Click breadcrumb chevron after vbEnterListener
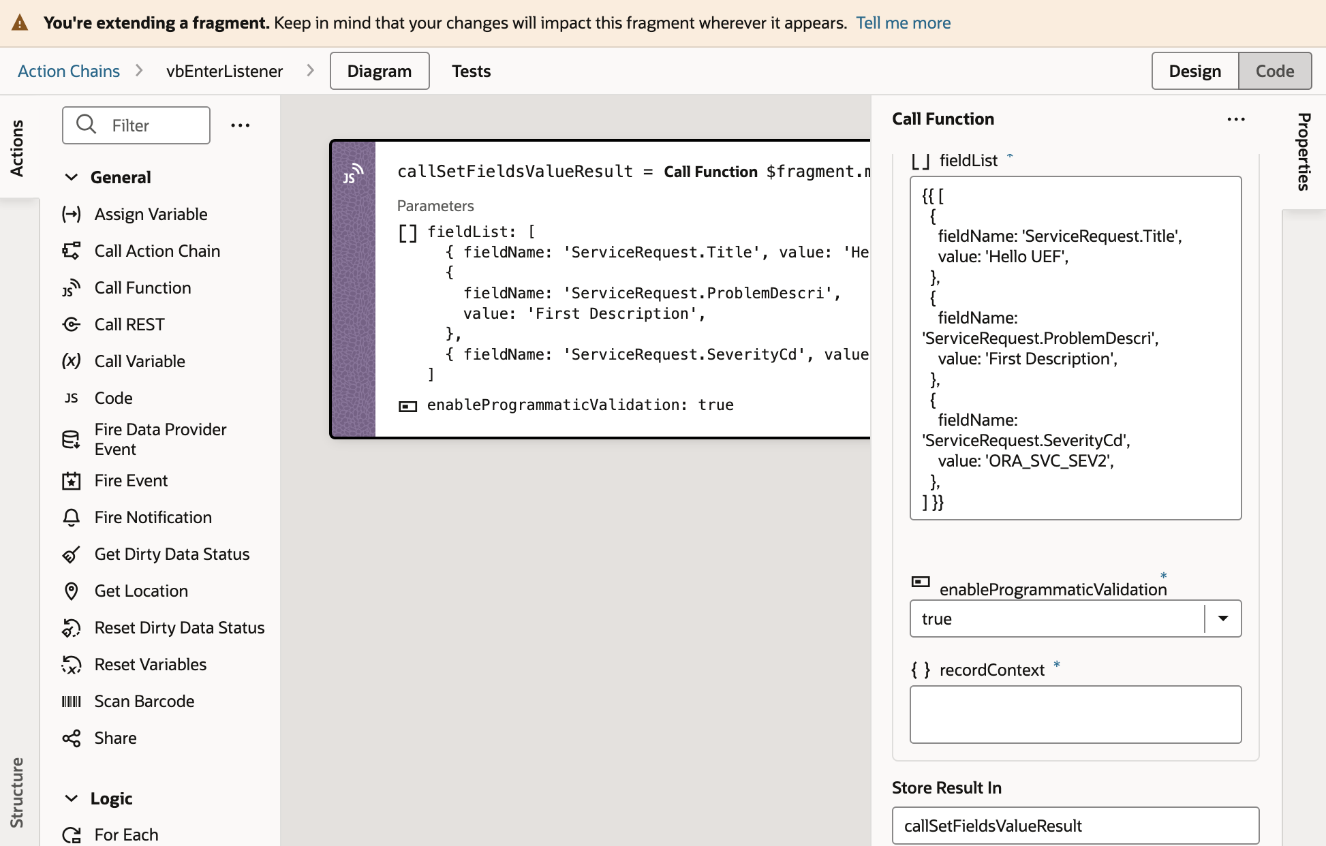 pyautogui.click(x=311, y=71)
